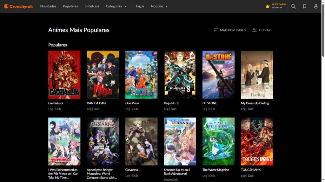The width and height of the screenshot is (325, 182).
Task: Open the Gachiakuta title link
Action: click(56, 103)
